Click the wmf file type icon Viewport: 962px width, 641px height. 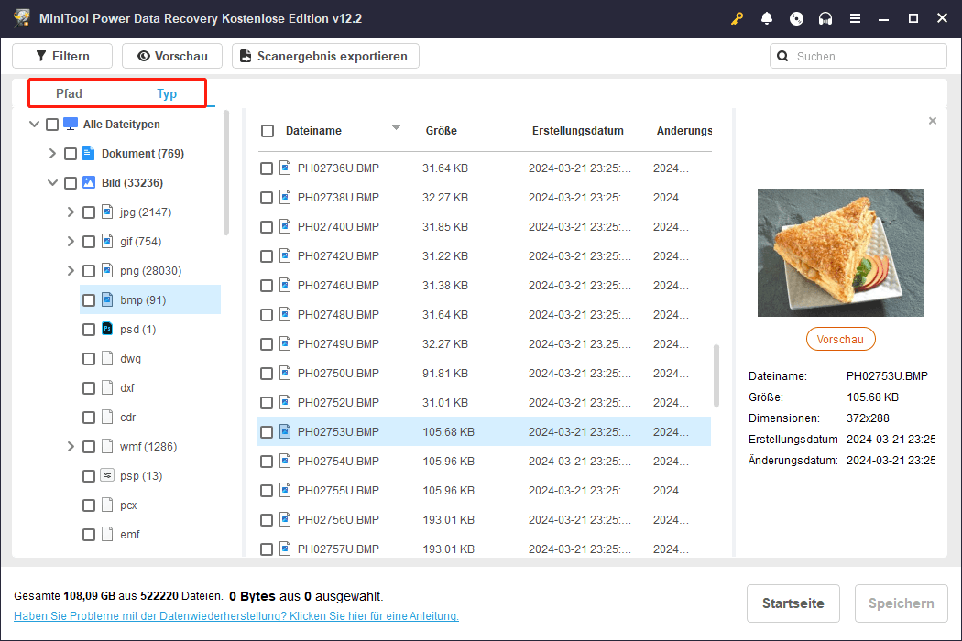pyautogui.click(x=107, y=447)
